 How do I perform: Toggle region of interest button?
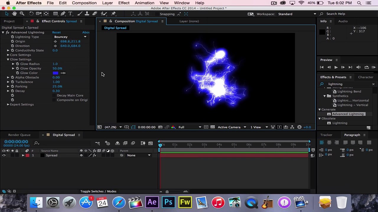pos(206,127)
